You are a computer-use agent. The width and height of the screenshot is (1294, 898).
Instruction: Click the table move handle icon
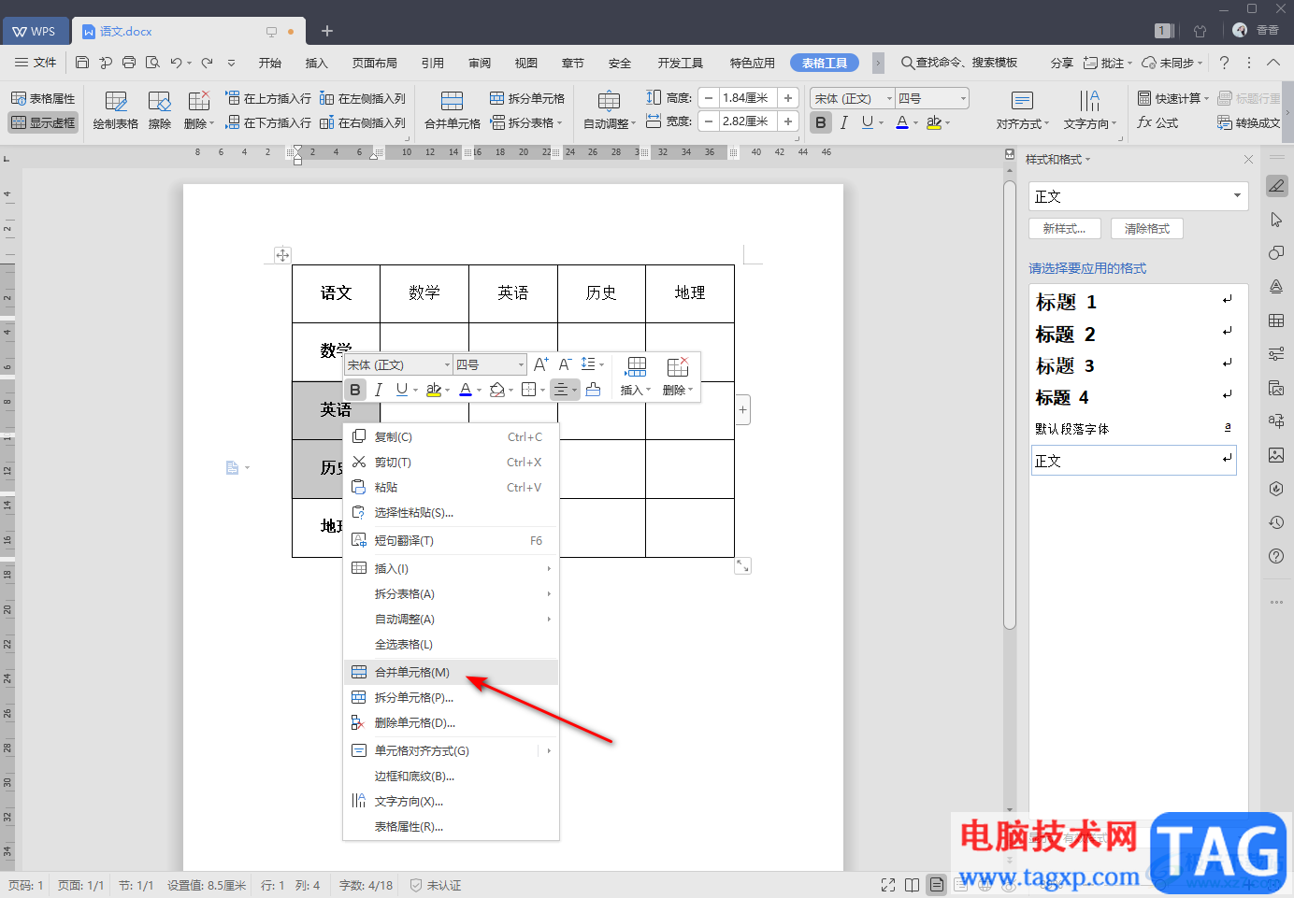(x=282, y=255)
